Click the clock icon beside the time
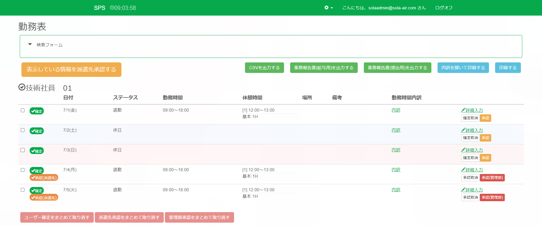This screenshot has height=226, width=542. pos(112,8)
